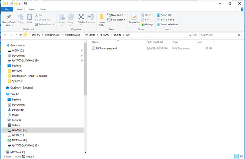Click FB17000 in address breadcrumb
Image resolution: width=245 pixels, height=159 pixels.
105,35
